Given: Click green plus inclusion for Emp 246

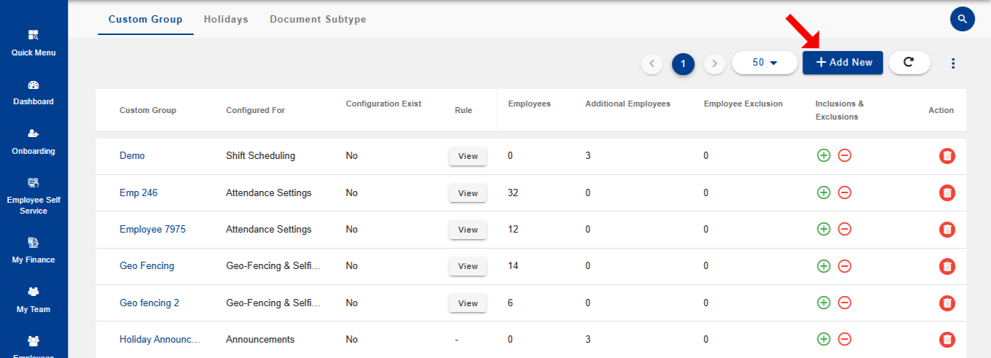Looking at the screenshot, I should [x=824, y=192].
